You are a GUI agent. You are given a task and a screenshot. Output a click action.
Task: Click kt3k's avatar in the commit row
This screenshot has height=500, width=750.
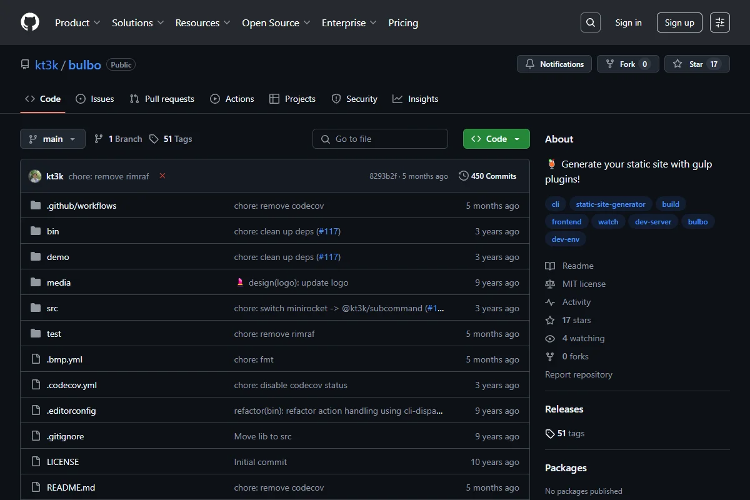[35, 176]
